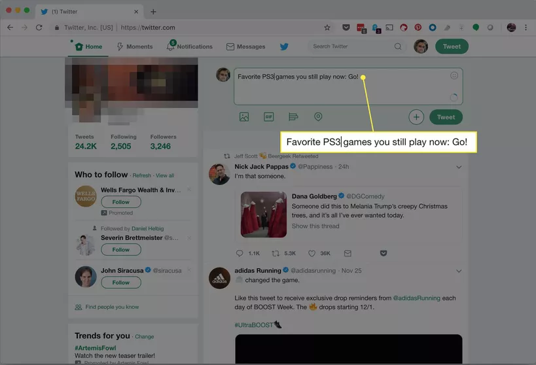Click Show this thread

click(x=315, y=226)
